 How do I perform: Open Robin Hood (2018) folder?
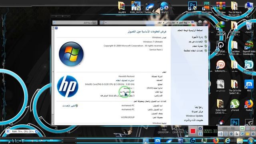(x=221, y=106)
